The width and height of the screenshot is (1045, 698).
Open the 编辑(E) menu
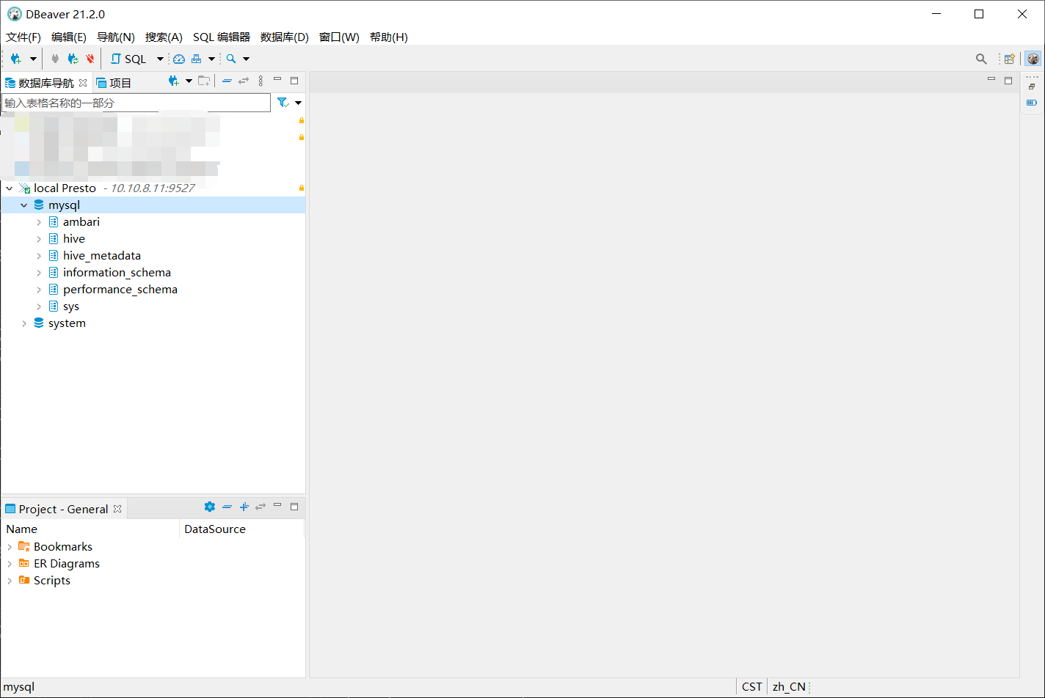tap(69, 37)
